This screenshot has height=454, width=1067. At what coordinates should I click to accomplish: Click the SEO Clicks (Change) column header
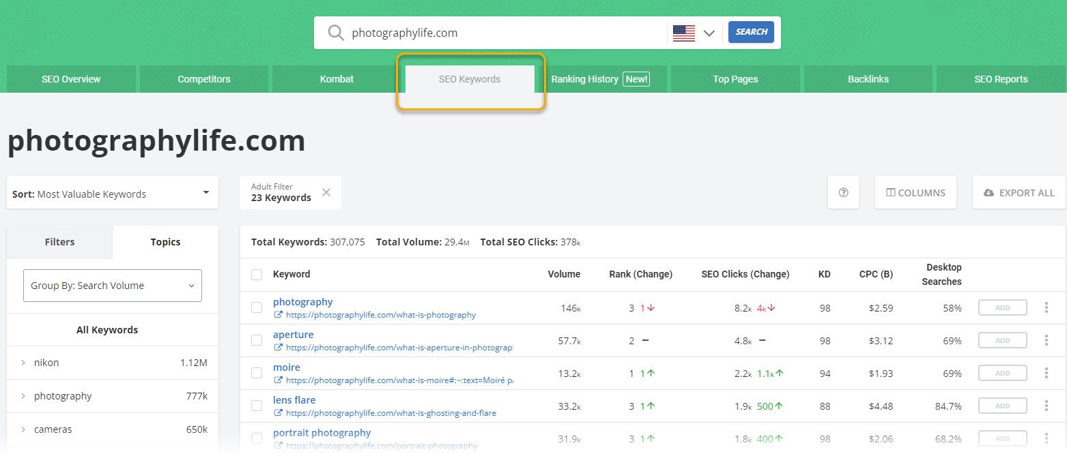(745, 274)
